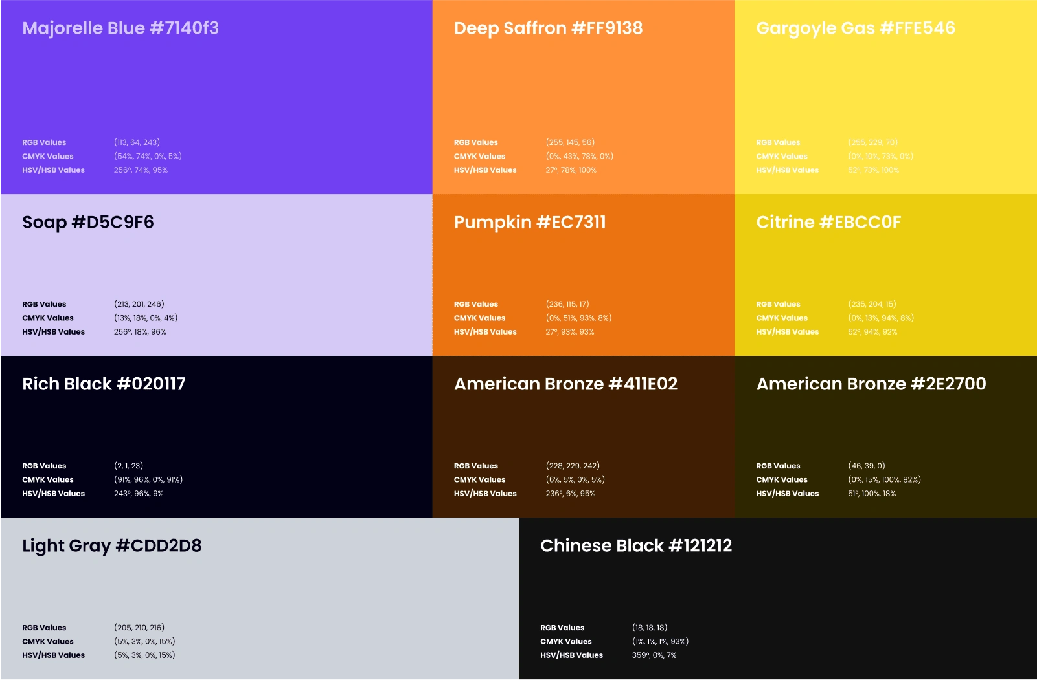Select the heading 'Gargoyle Gas #FFE546'
Screen dimensions: 1037x680
856,28
